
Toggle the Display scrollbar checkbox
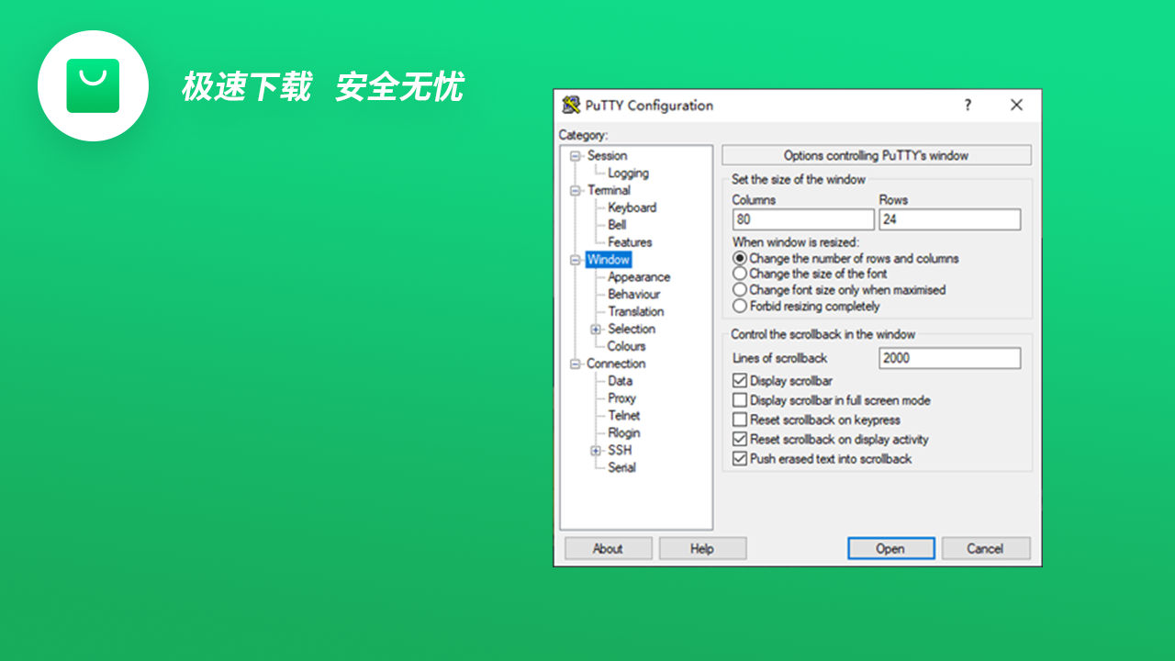tap(740, 380)
